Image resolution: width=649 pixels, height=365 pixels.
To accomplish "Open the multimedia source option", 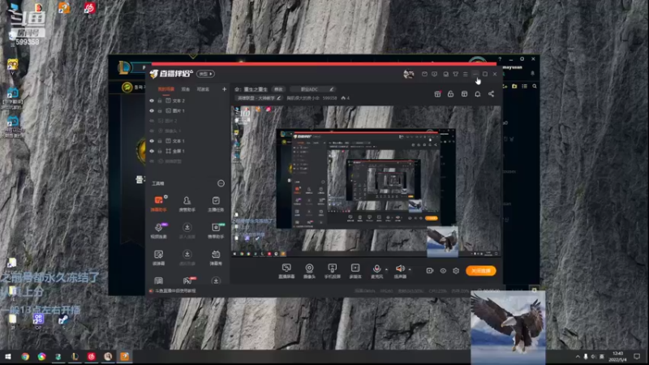I will (355, 268).
